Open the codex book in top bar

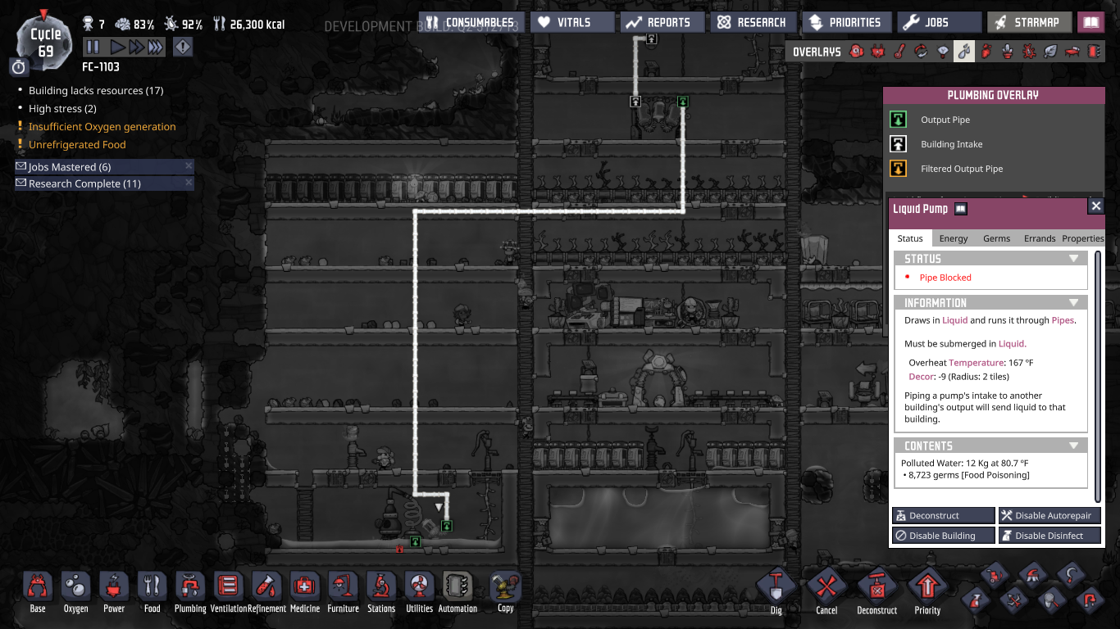1091,23
